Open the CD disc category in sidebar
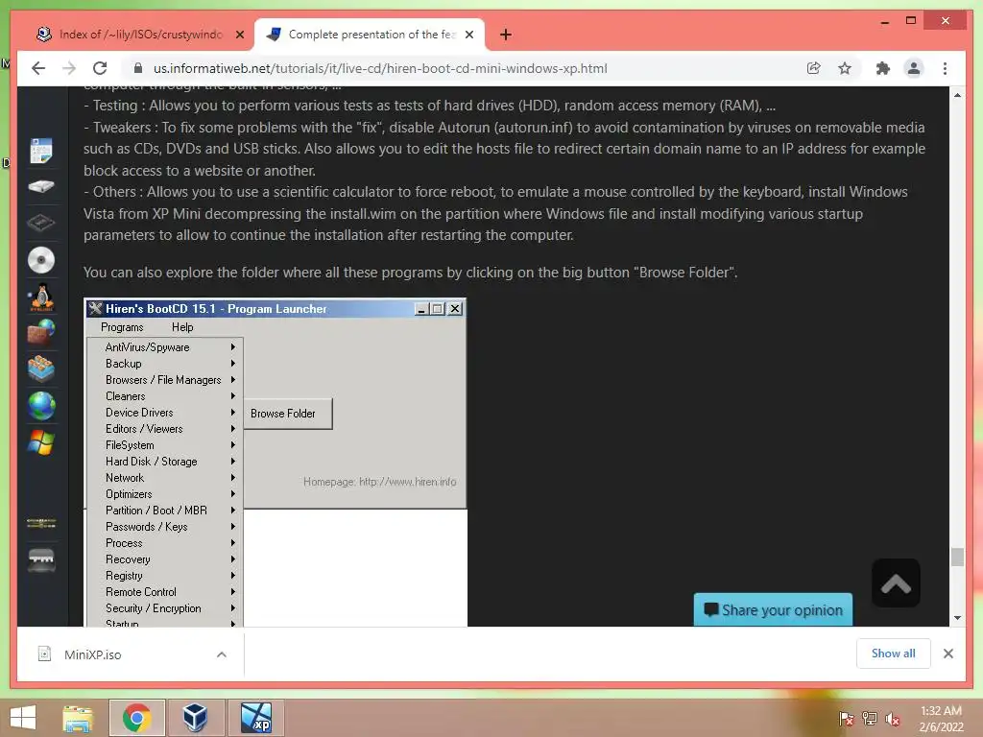The height and width of the screenshot is (737, 983). point(40,259)
